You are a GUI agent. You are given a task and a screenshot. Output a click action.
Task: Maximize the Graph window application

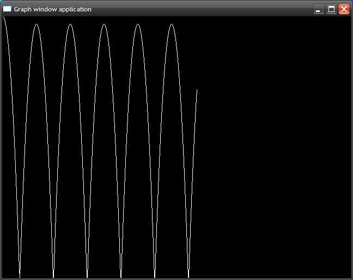click(331, 9)
